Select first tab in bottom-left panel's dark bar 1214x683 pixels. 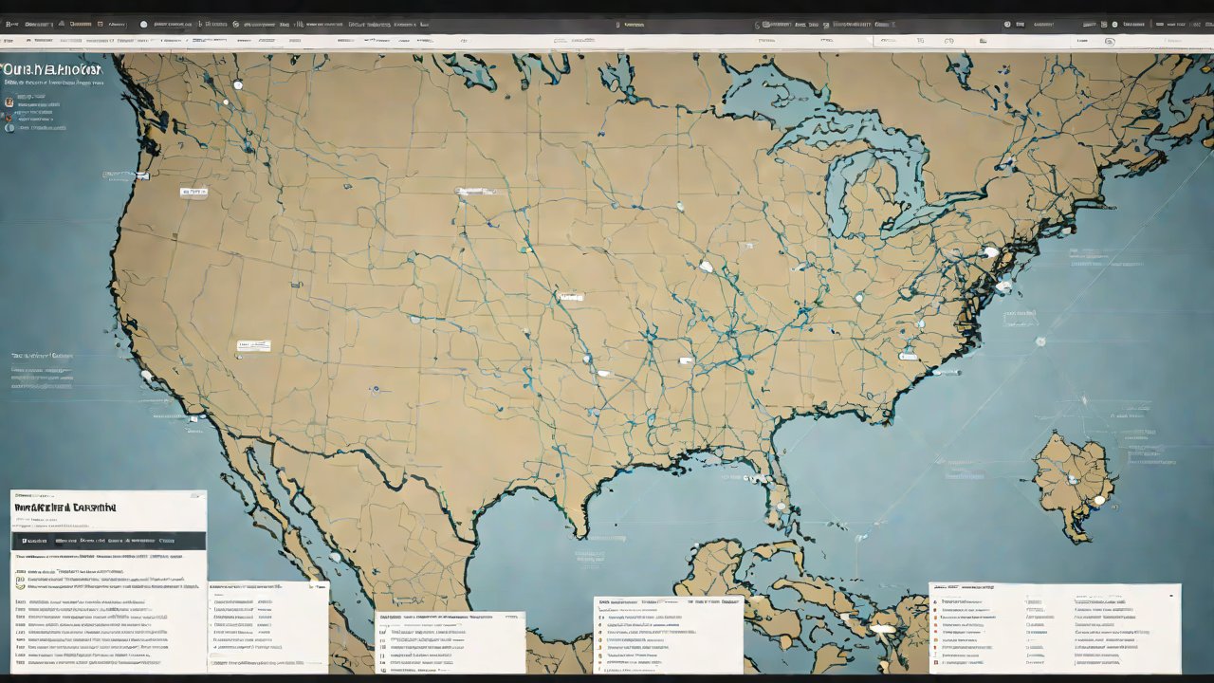[x=34, y=540]
